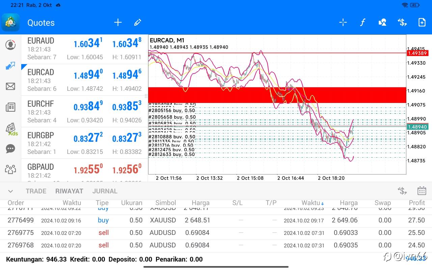Select order line #2812633 buy, 0.50
This screenshot has width=432, height=270.
[x=172, y=154]
